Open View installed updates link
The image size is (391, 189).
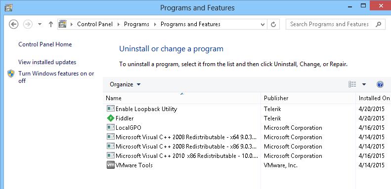[x=47, y=62]
